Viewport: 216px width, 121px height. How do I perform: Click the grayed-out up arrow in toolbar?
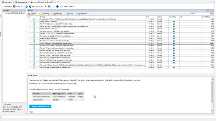point(53,6)
